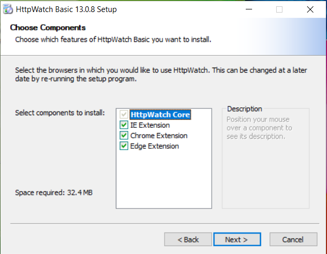The height and width of the screenshot is (254, 327).
Task: Click the empty area in components list
Action: [164, 179]
